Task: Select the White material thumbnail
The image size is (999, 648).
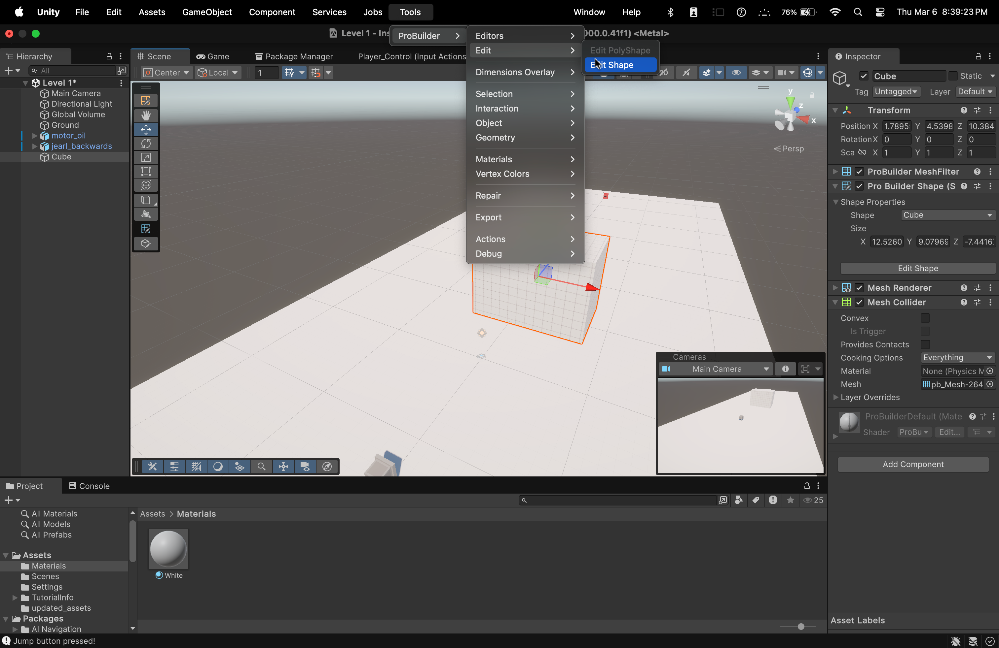Action: [169, 549]
